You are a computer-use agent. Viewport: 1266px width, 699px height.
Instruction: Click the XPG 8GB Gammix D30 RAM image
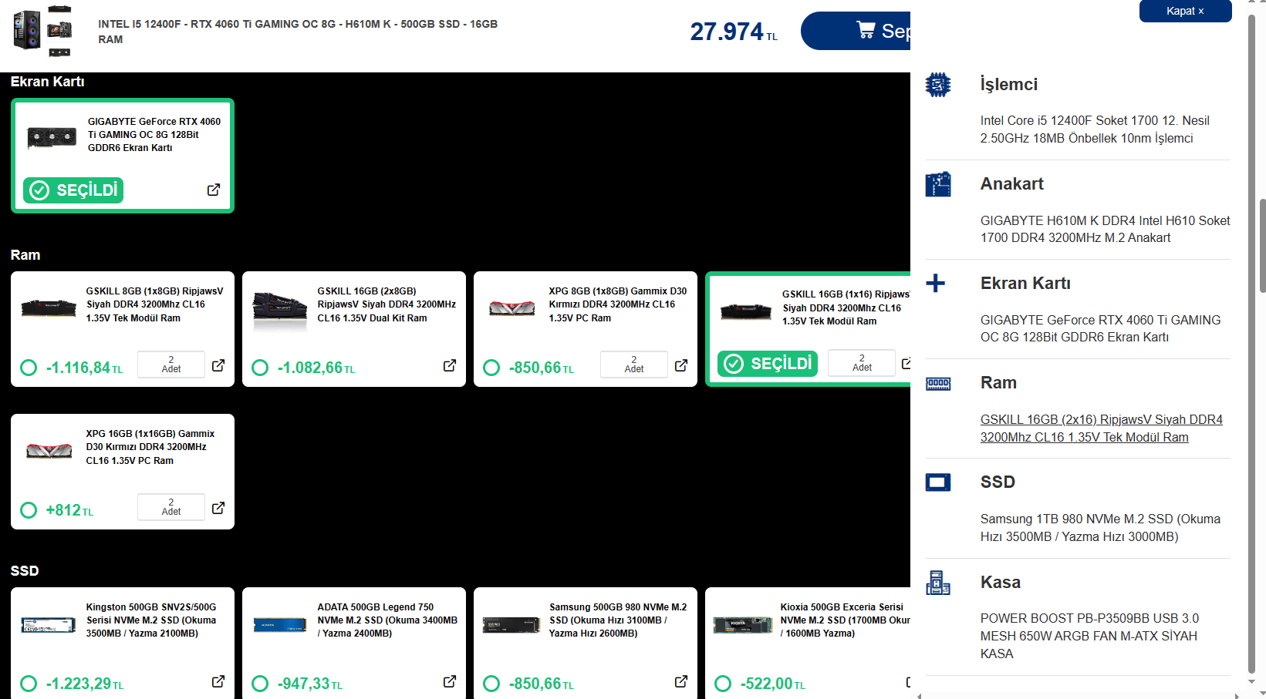pos(511,308)
